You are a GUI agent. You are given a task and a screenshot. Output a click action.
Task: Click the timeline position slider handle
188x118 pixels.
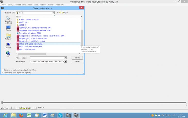click(2, 102)
